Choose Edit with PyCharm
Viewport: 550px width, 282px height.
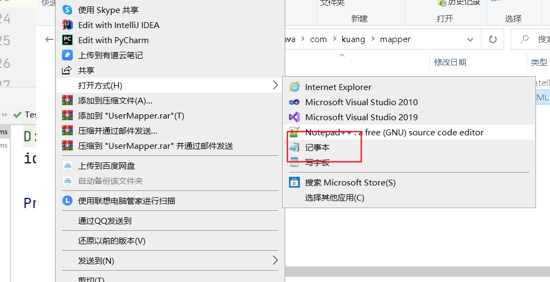point(170,40)
